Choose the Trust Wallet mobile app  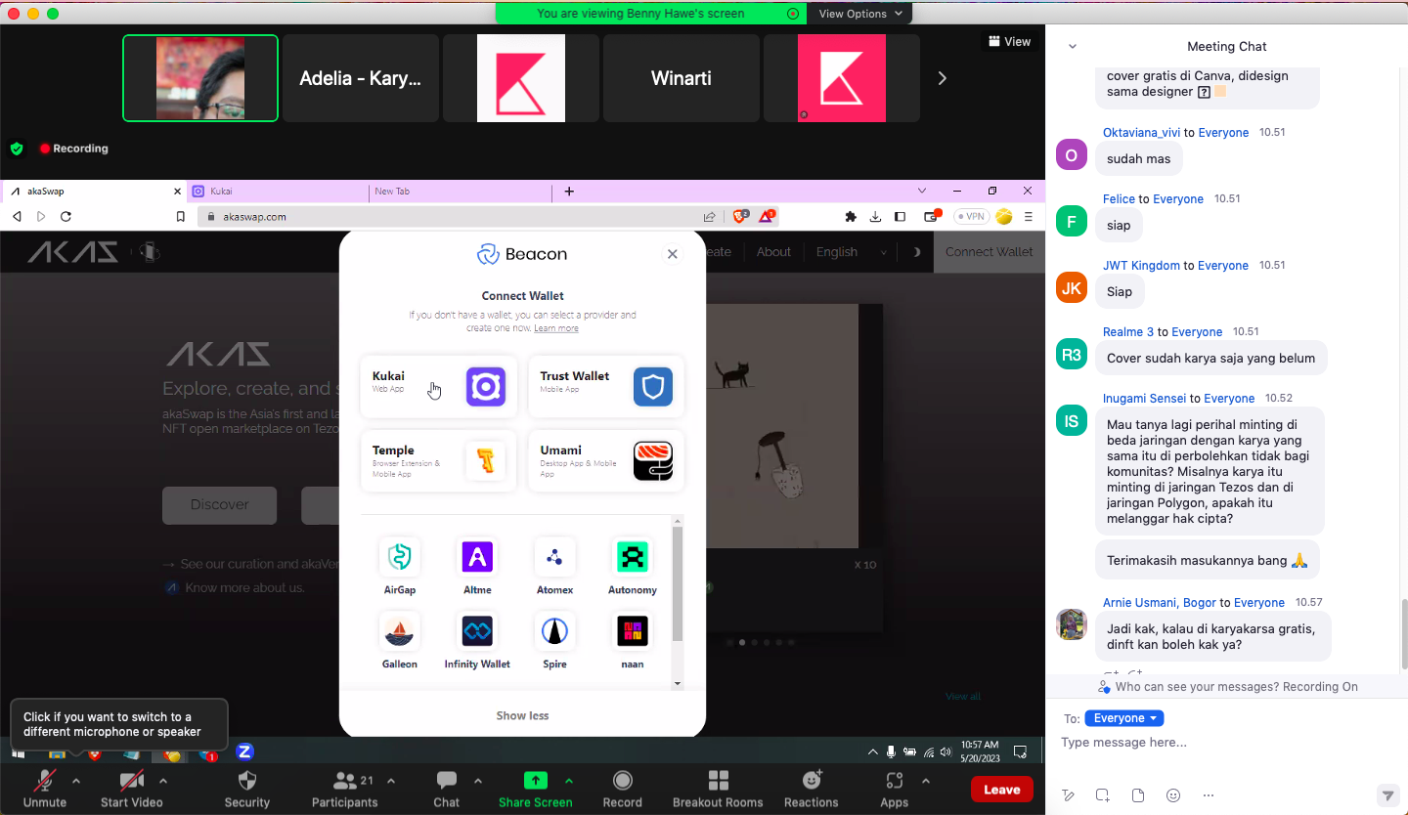click(x=606, y=387)
